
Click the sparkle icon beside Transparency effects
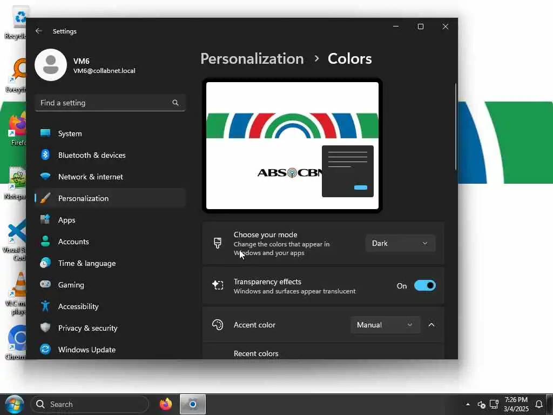pos(218,285)
